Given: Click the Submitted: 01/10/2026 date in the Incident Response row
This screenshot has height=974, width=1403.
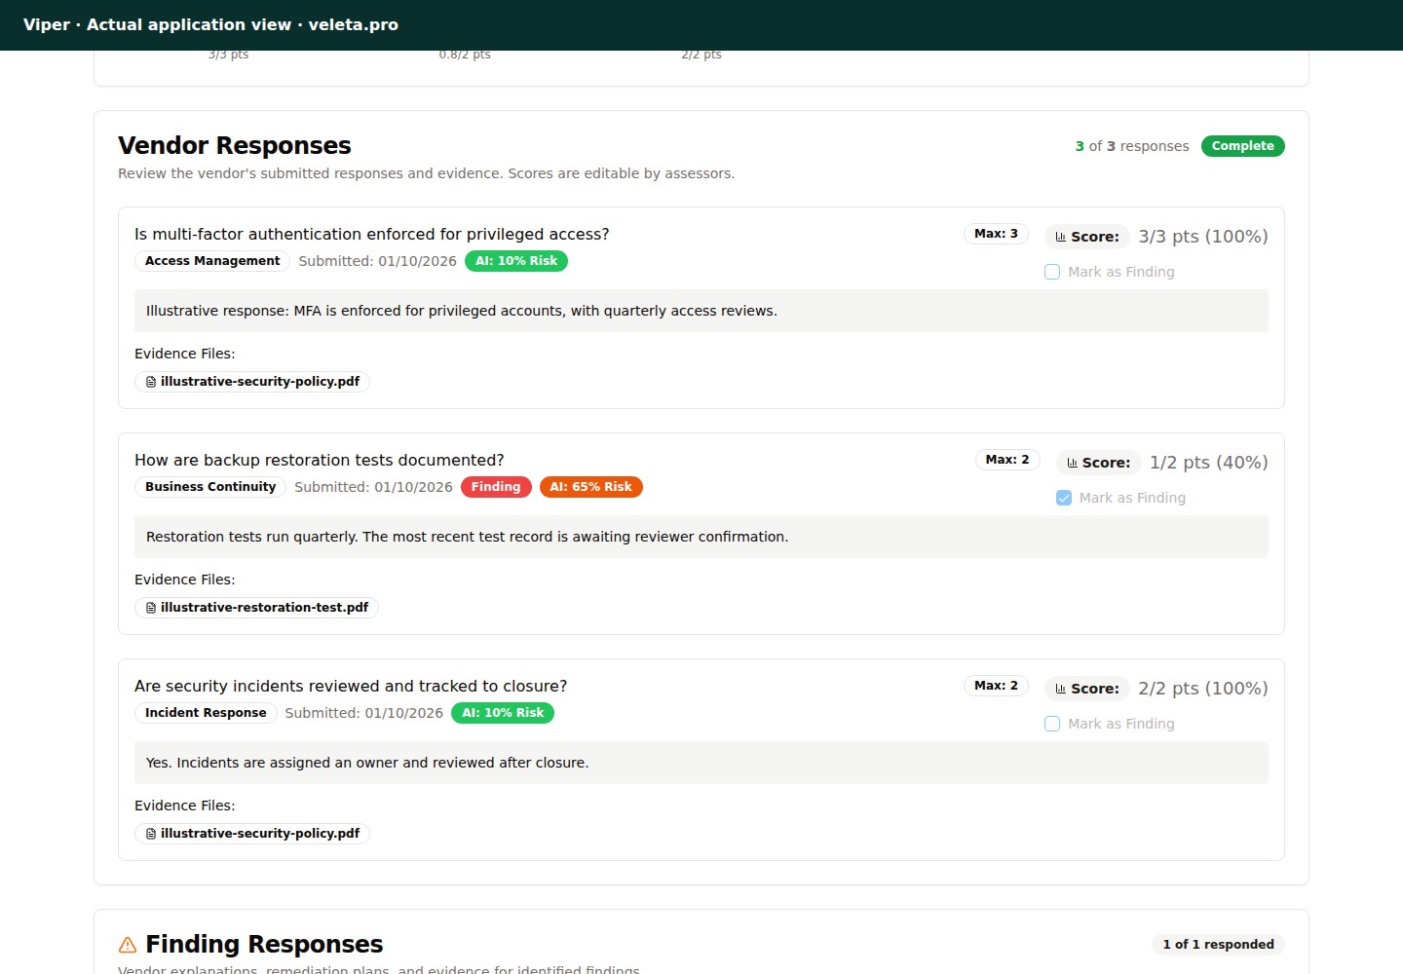Looking at the screenshot, I should tap(364, 713).
